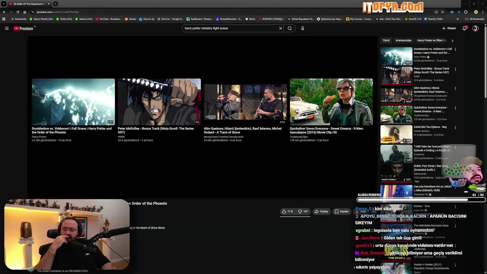Reload the page in the browser
The image size is (487, 274).
tap(18, 12)
